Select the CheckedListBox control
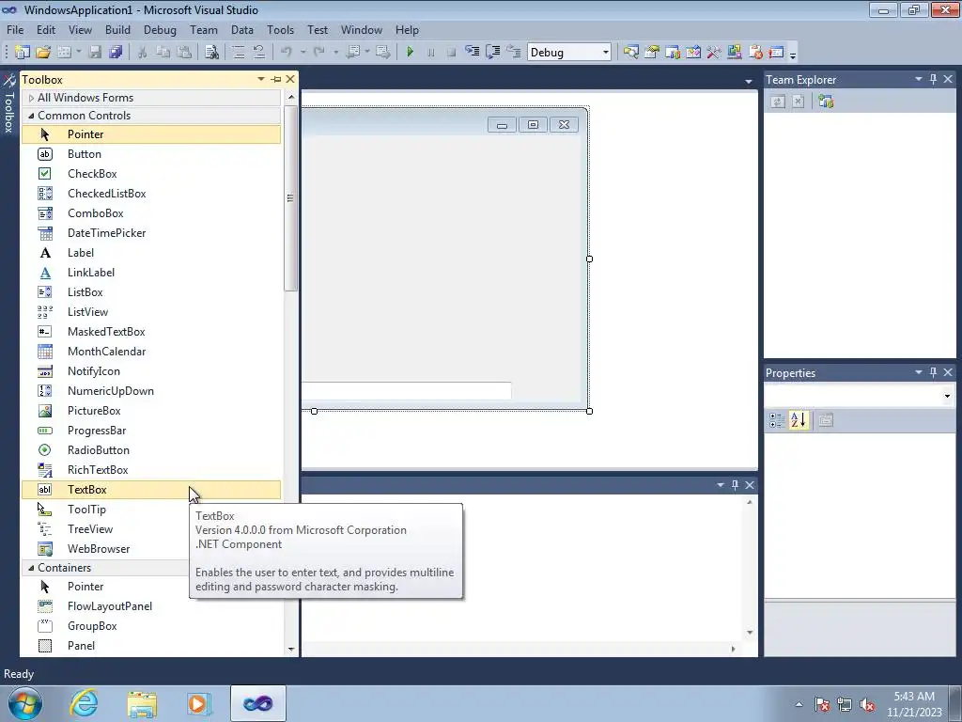This screenshot has height=722, width=962. click(151, 194)
